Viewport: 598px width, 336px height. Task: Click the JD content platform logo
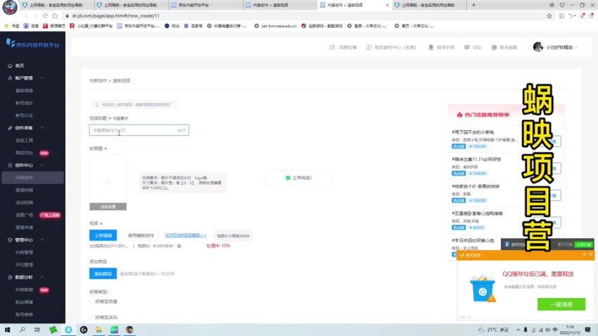click(x=33, y=44)
